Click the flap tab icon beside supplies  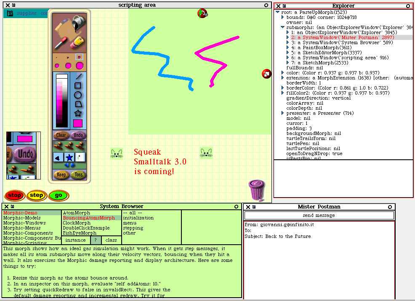coord(10,13)
